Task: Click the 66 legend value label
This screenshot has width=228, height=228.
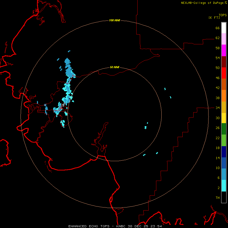Action: [x=218, y=28]
